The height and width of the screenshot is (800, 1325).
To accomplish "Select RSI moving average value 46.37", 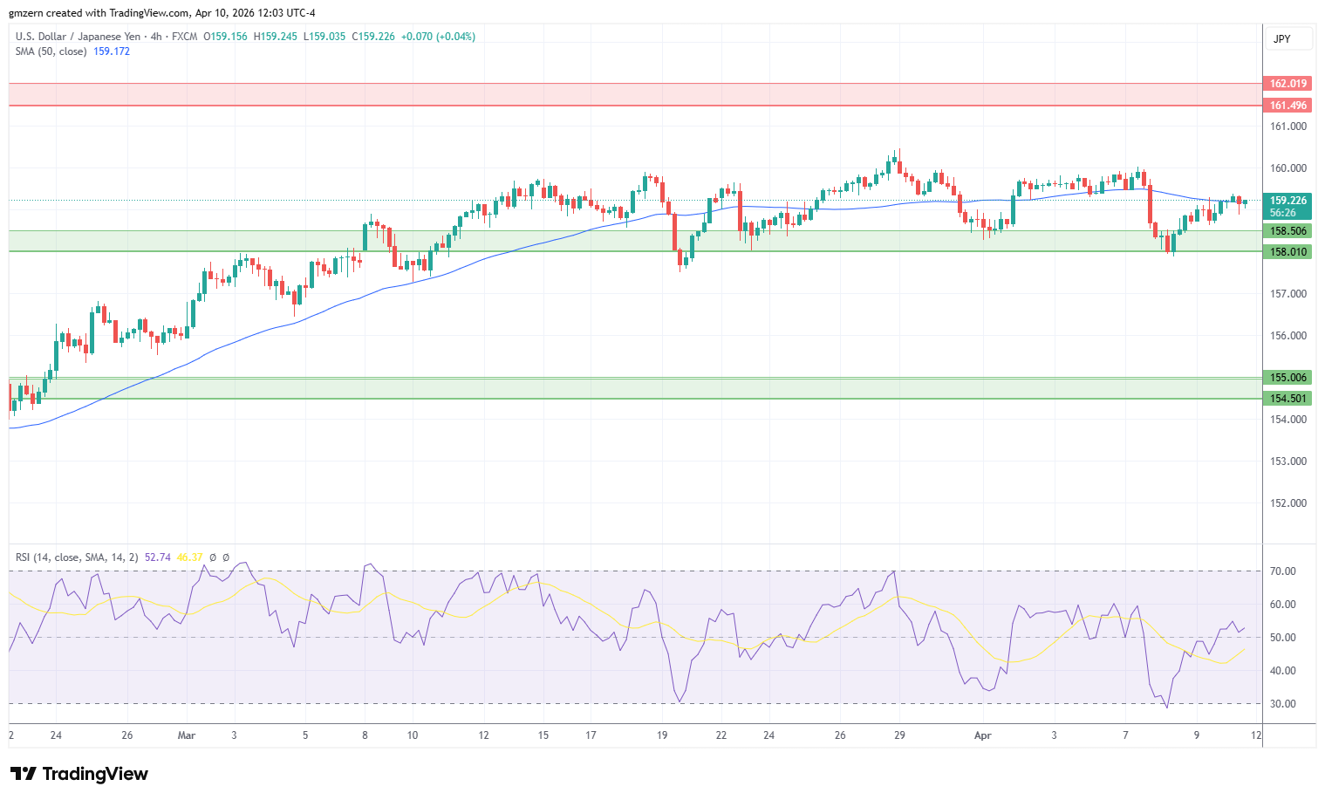I will 189,557.
